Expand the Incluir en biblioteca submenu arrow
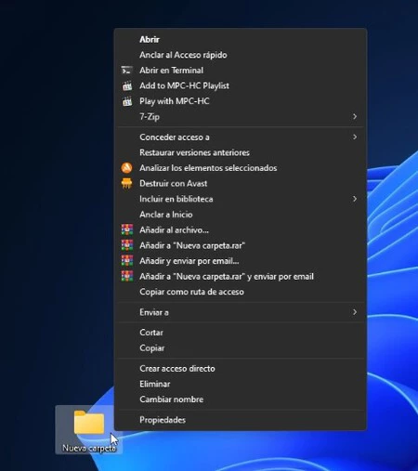This screenshot has width=418, height=471. click(355, 199)
